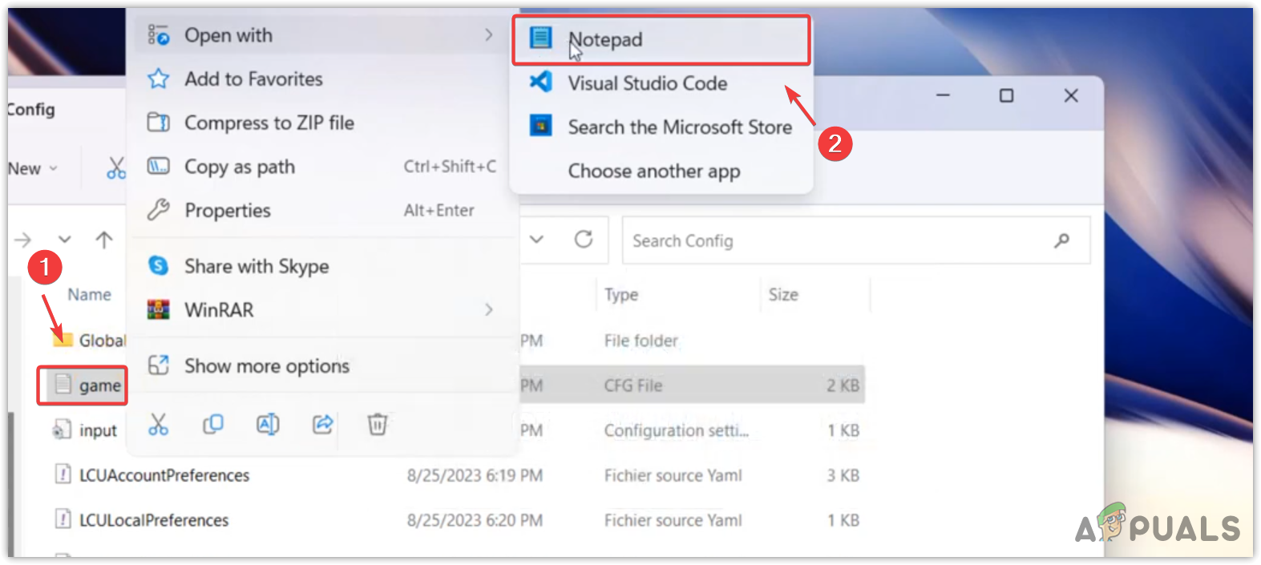Click the Delete trash icon
The image size is (1261, 565).
(377, 424)
